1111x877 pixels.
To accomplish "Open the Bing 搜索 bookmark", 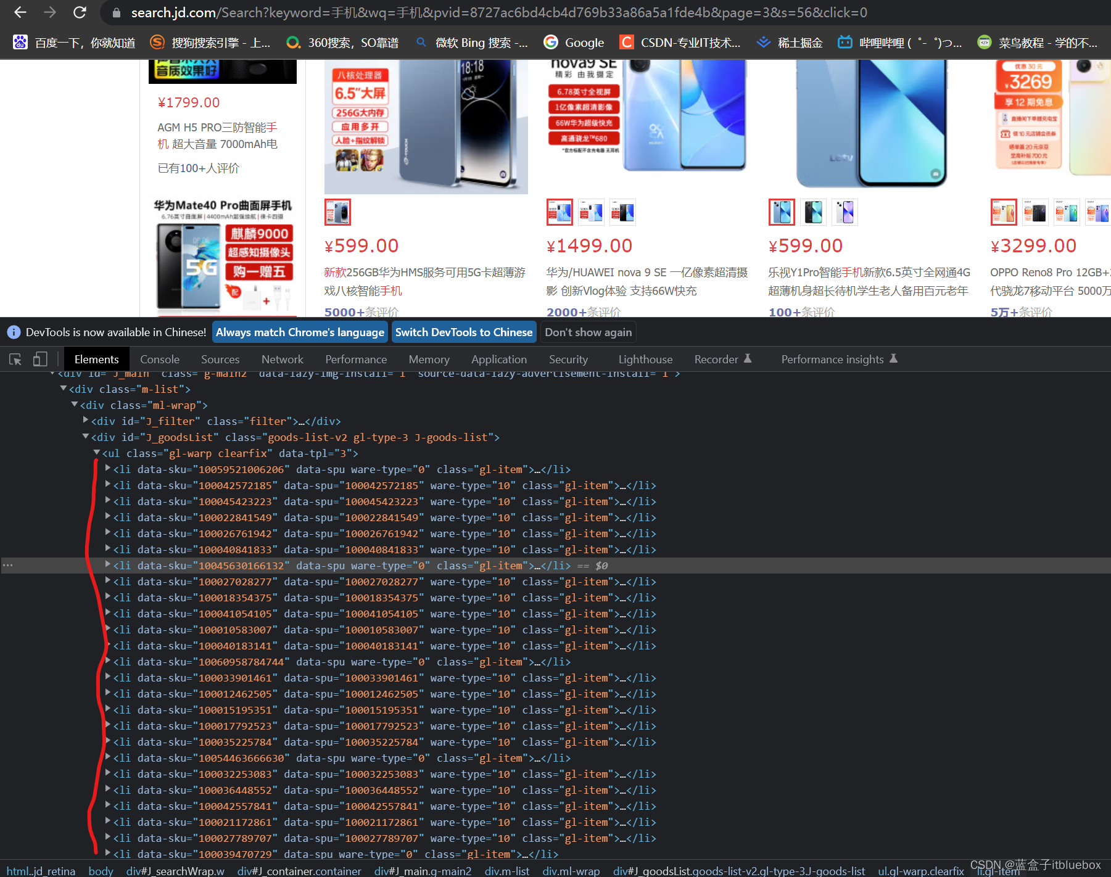I will click(471, 42).
